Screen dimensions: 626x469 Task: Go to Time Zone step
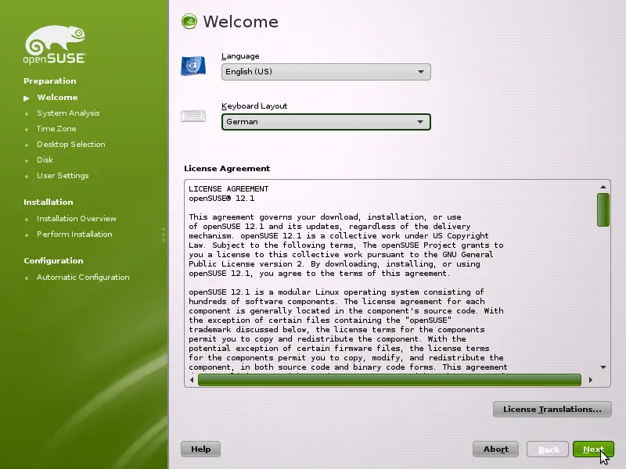pyautogui.click(x=56, y=129)
